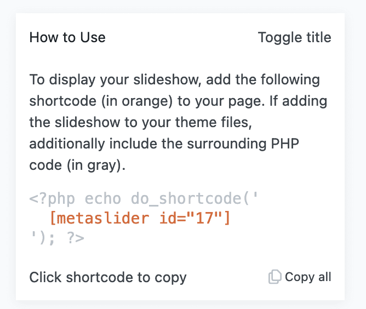
Task: Click '(in orange)' phrase in the paragraph
Action: [x=137, y=101]
